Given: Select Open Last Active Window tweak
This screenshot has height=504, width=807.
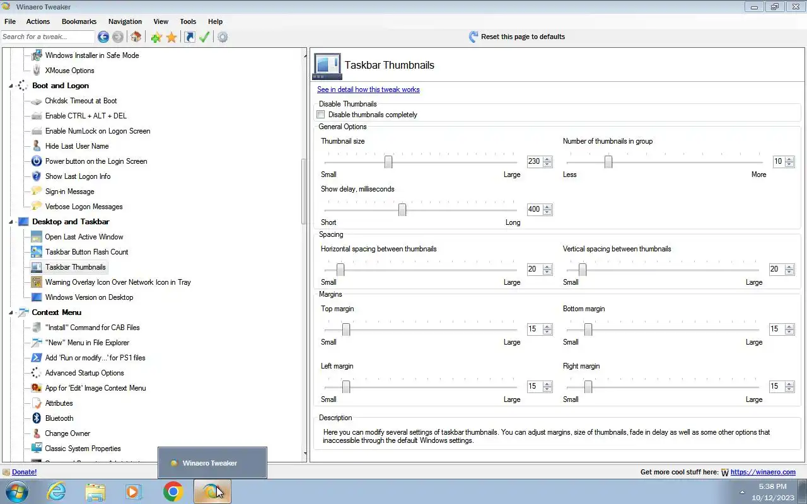Looking at the screenshot, I should pyautogui.click(x=84, y=237).
